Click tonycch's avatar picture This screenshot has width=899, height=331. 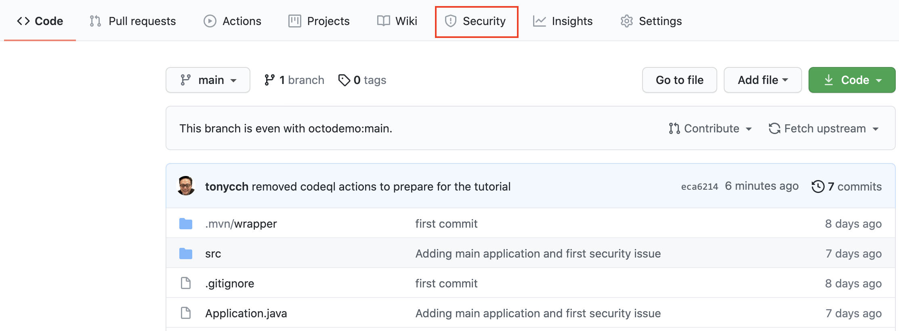pos(186,186)
